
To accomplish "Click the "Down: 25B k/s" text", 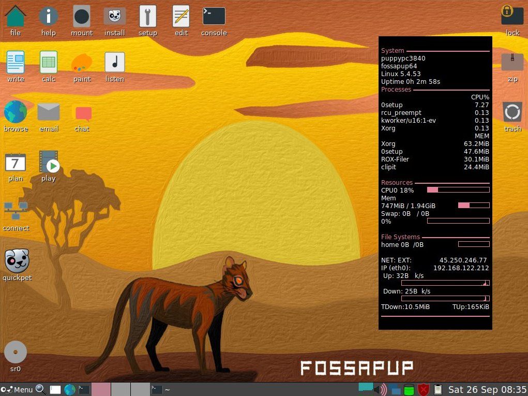I will [x=407, y=291].
